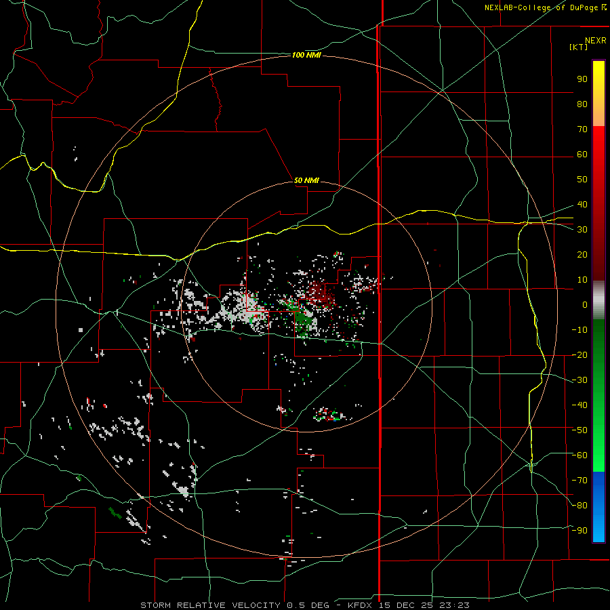The width and height of the screenshot is (610, 610).
Task: Click the -70 value on the velocity scale
Action: (x=579, y=481)
